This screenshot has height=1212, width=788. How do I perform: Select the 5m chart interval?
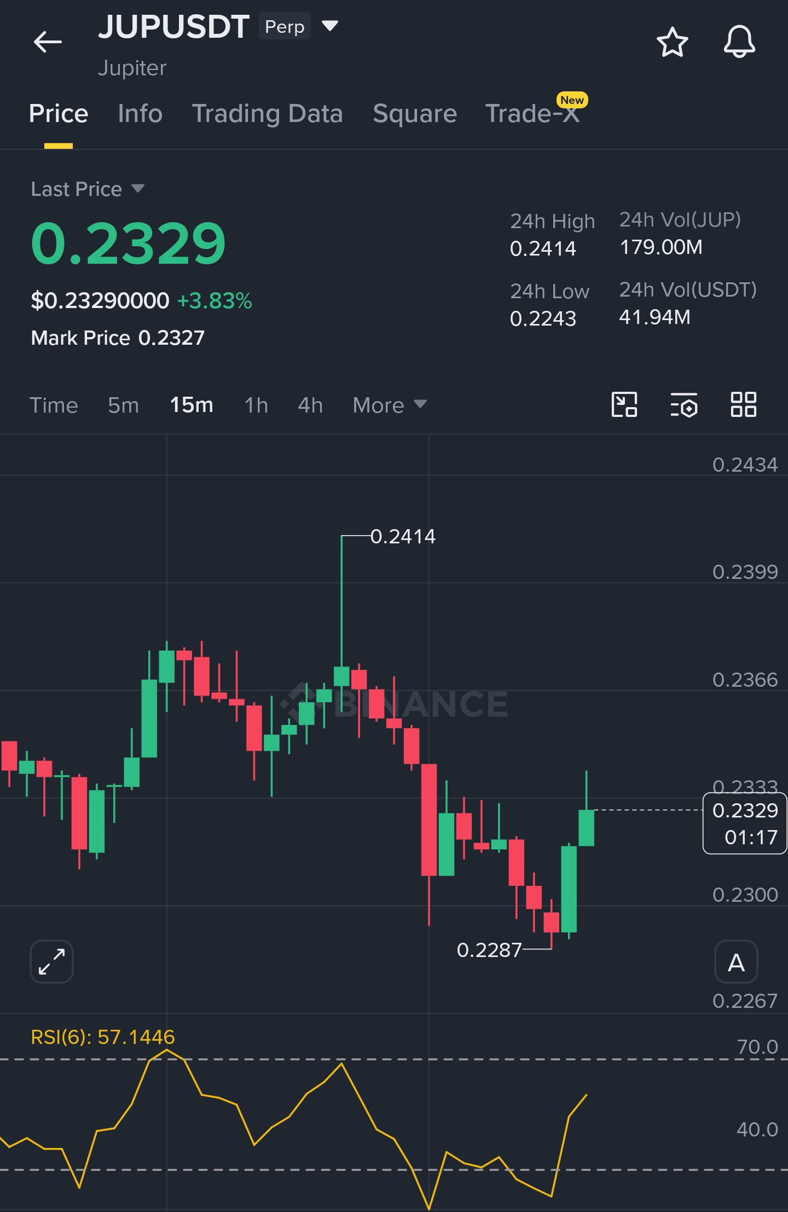coord(123,405)
